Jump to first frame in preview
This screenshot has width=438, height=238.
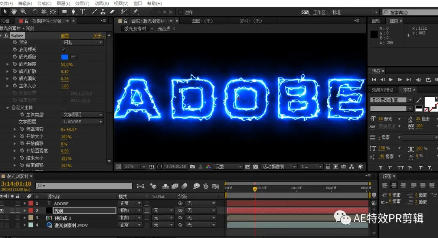(x=374, y=80)
